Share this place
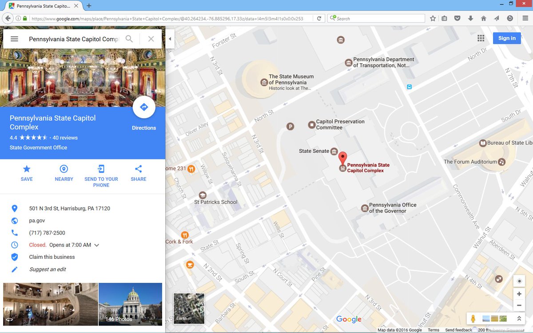Screen dimensions: 533x333 pos(139,169)
